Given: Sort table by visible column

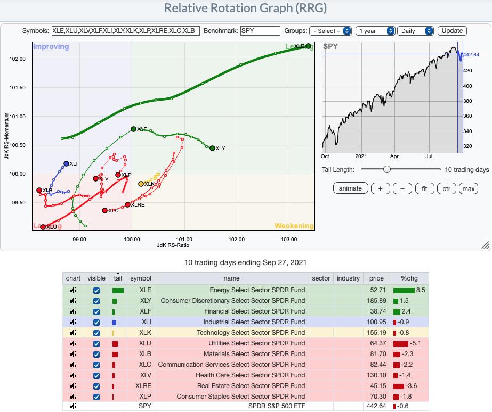Looking at the screenshot, I should coord(96,278).
